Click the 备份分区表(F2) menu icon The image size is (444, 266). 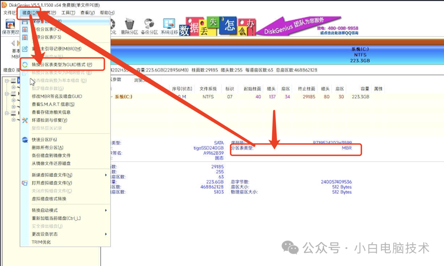25,30
